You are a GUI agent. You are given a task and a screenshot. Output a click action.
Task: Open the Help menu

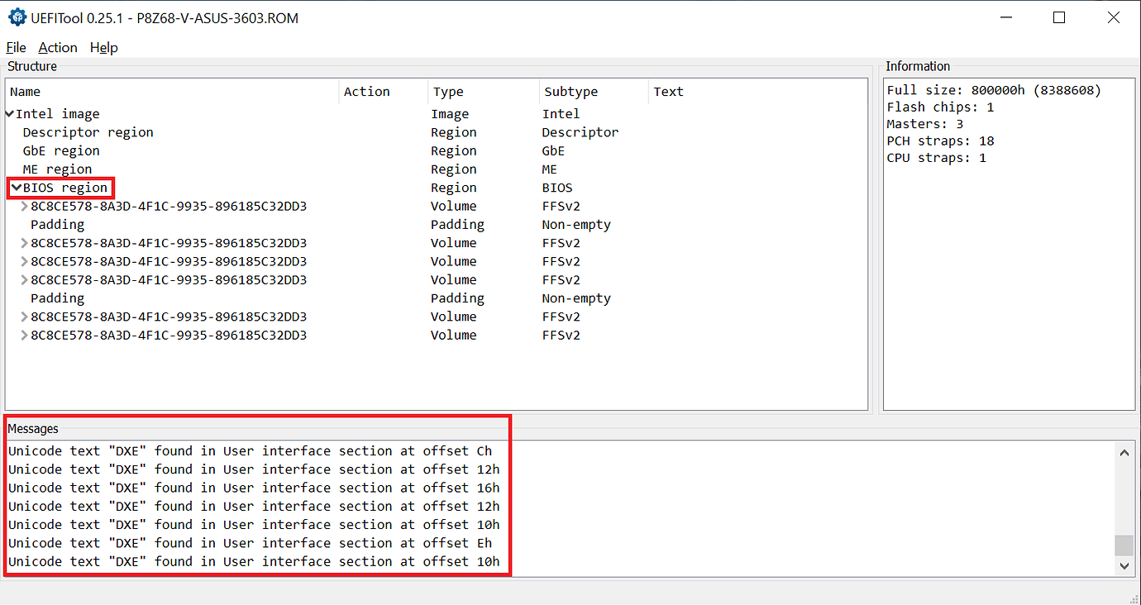tap(103, 47)
